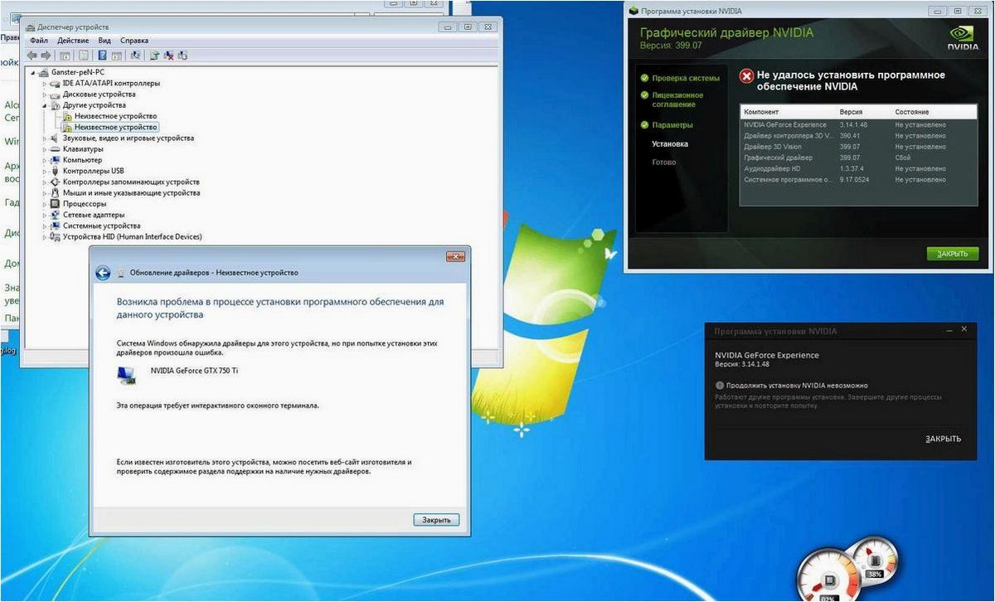Click green ЗАКРЫТЬ button in NVIDIA driver installer

pyautogui.click(x=952, y=254)
